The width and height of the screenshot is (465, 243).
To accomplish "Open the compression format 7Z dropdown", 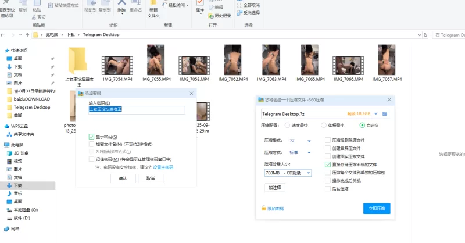I will pos(309,141).
